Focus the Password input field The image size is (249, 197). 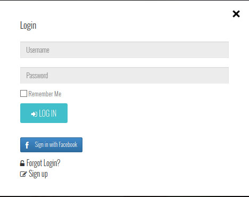coord(124,75)
